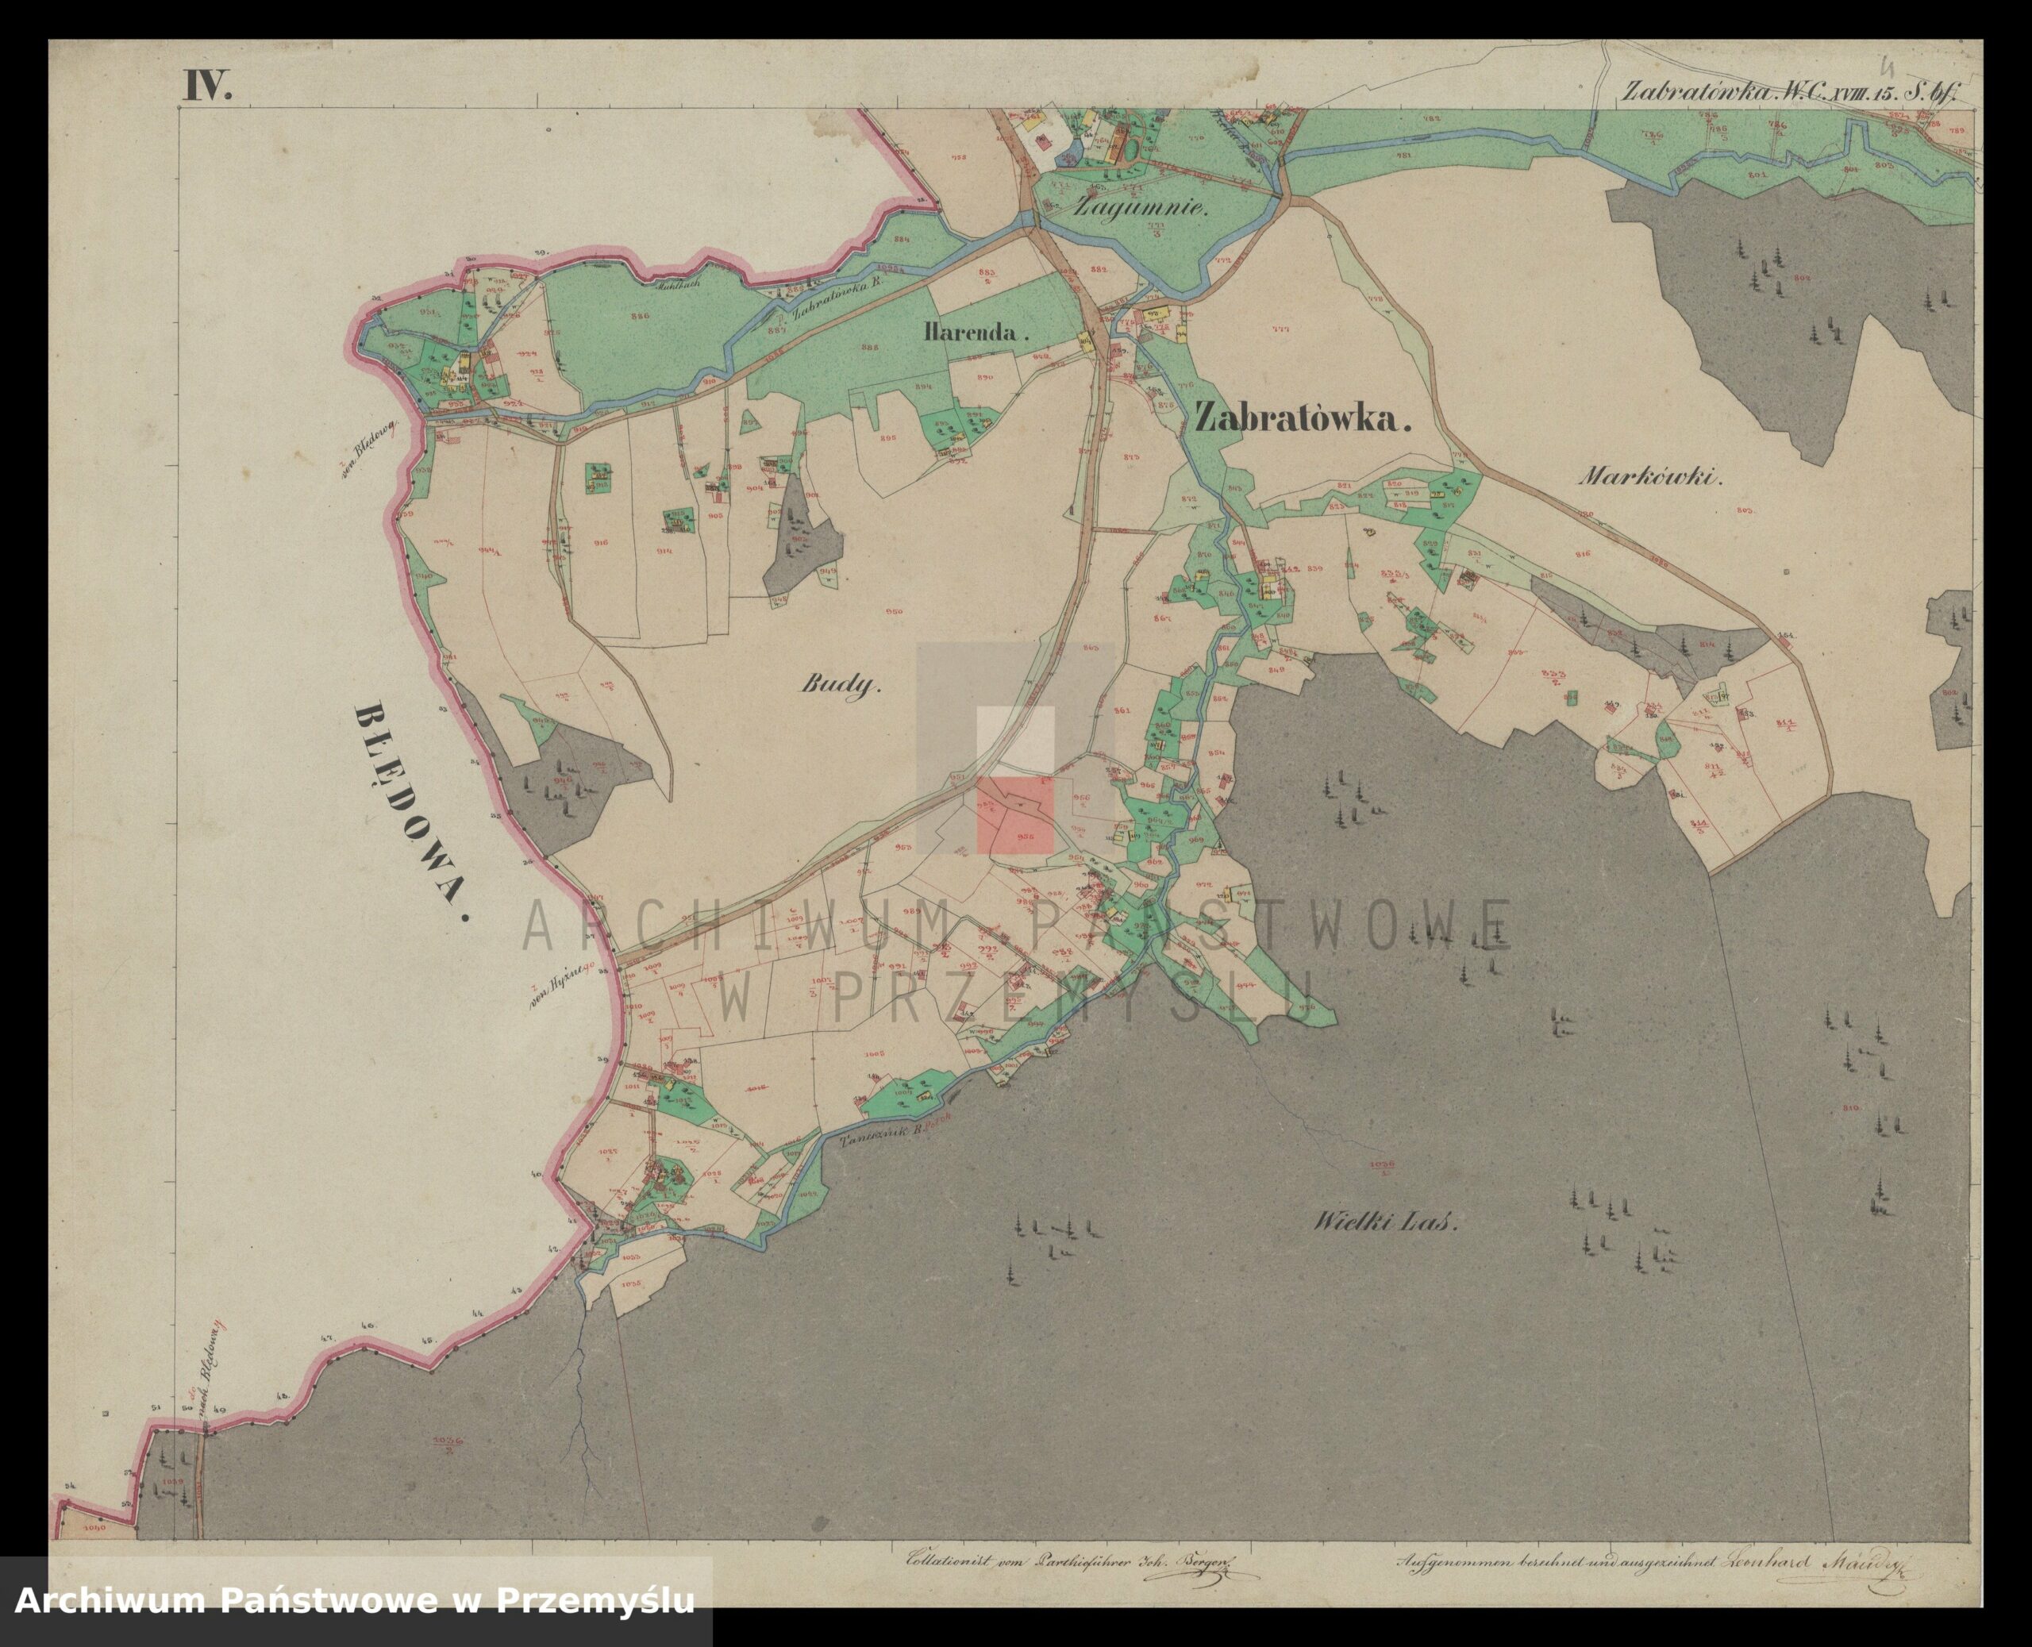Click the red highlighted square in map center
Viewport: 2032px width, 1647px height.
coord(1015,816)
